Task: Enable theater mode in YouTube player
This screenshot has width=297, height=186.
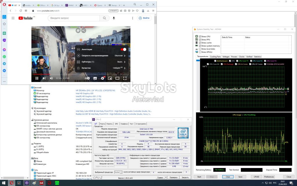Action: tap(117, 78)
